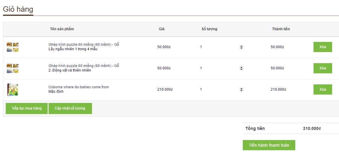Click Cập nhật số lượng button
Viewport: 339px width, 158px height.
(70, 108)
